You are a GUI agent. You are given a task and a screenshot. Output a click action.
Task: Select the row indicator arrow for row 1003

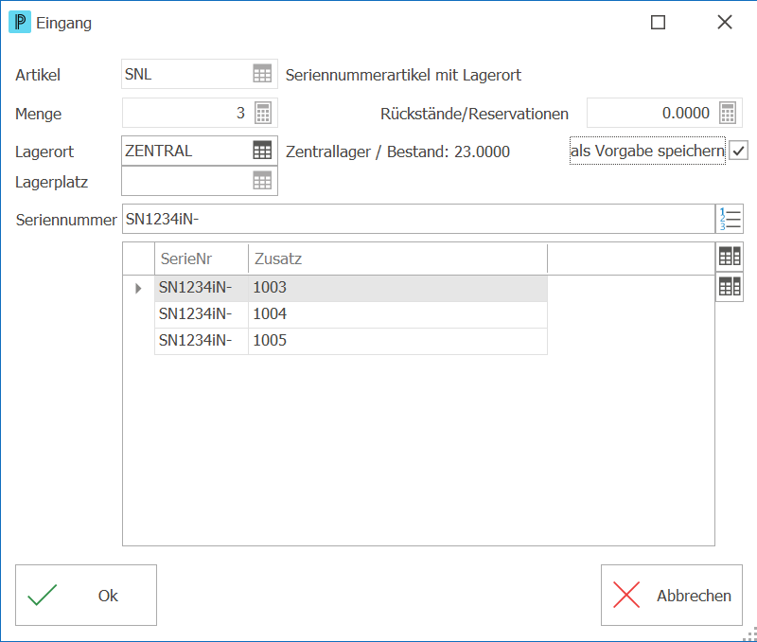(x=138, y=289)
